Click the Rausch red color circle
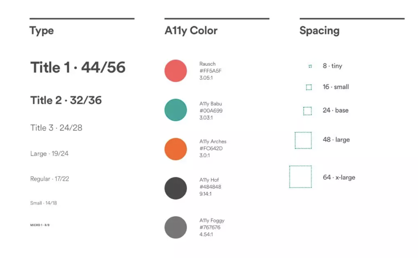This screenshot has height=258, width=420. click(x=176, y=71)
